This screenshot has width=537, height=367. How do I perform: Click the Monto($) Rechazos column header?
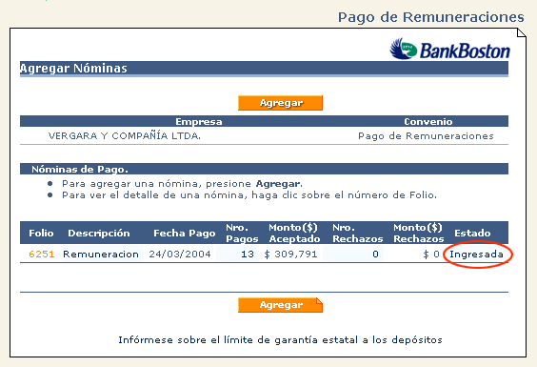coord(419,234)
